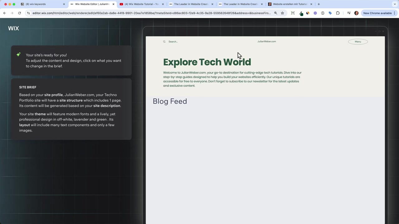399x224 pixels.
Task: Switch to the Wix Website Tutorial YouTube tab
Action: coord(141,4)
